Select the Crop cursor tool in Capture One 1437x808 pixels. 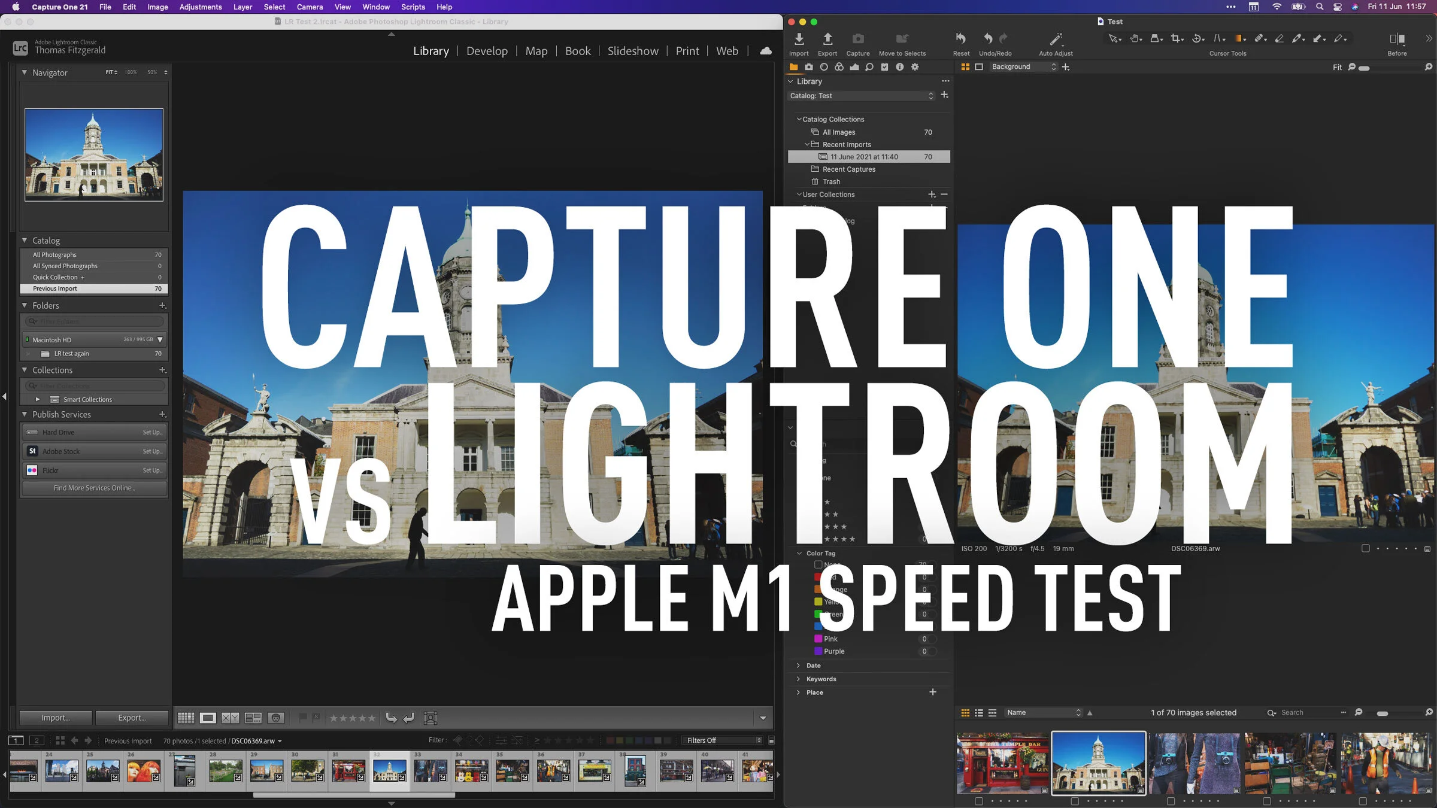[x=1176, y=38]
